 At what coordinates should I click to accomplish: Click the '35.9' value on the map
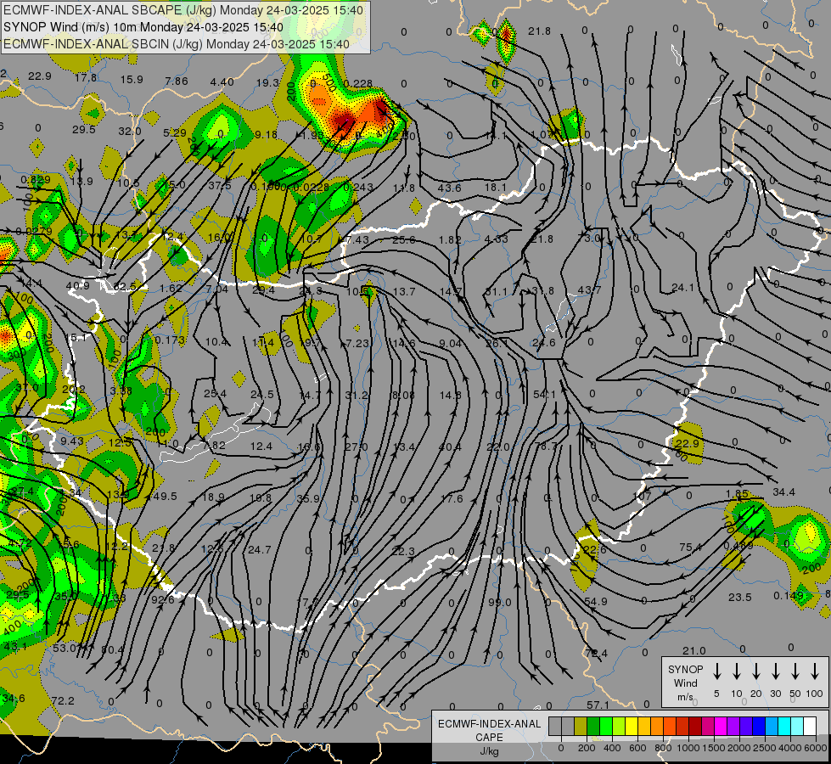click(308, 498)
